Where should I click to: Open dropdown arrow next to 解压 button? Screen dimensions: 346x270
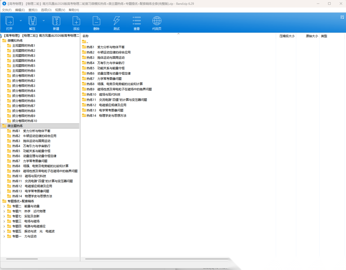(44, 20)
